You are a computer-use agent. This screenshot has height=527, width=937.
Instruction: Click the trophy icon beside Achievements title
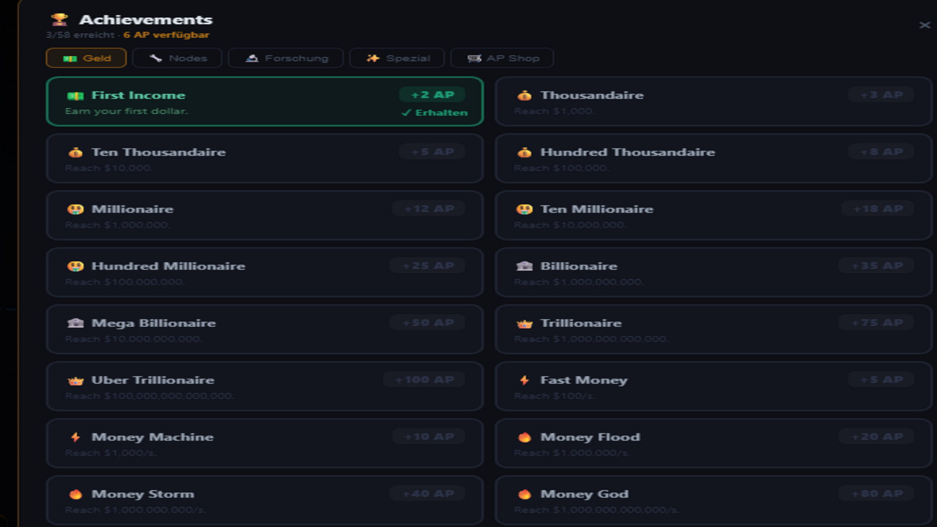point(60,20)
